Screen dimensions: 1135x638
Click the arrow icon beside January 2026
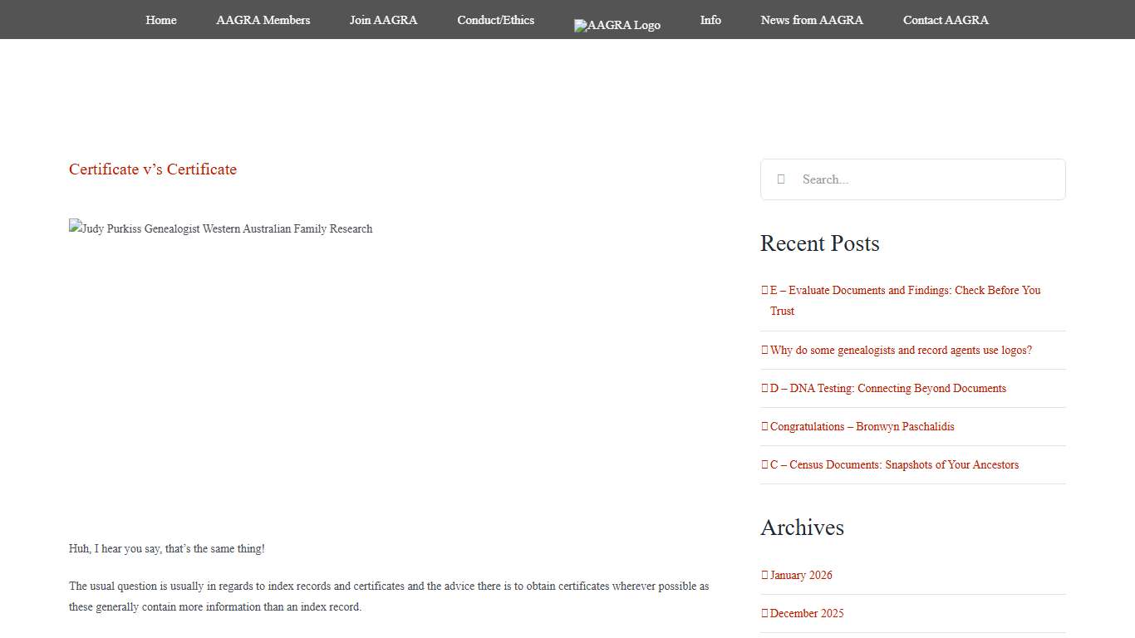[764, 575]
